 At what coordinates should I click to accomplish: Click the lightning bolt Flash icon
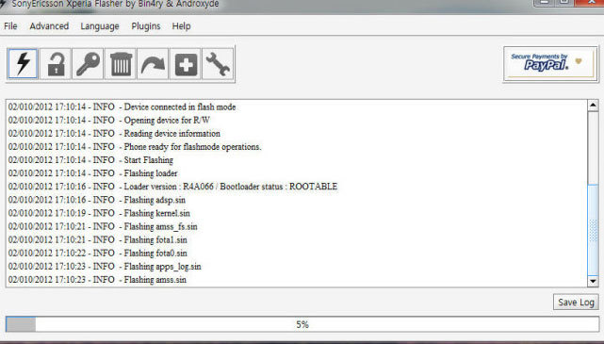[23, 63]
